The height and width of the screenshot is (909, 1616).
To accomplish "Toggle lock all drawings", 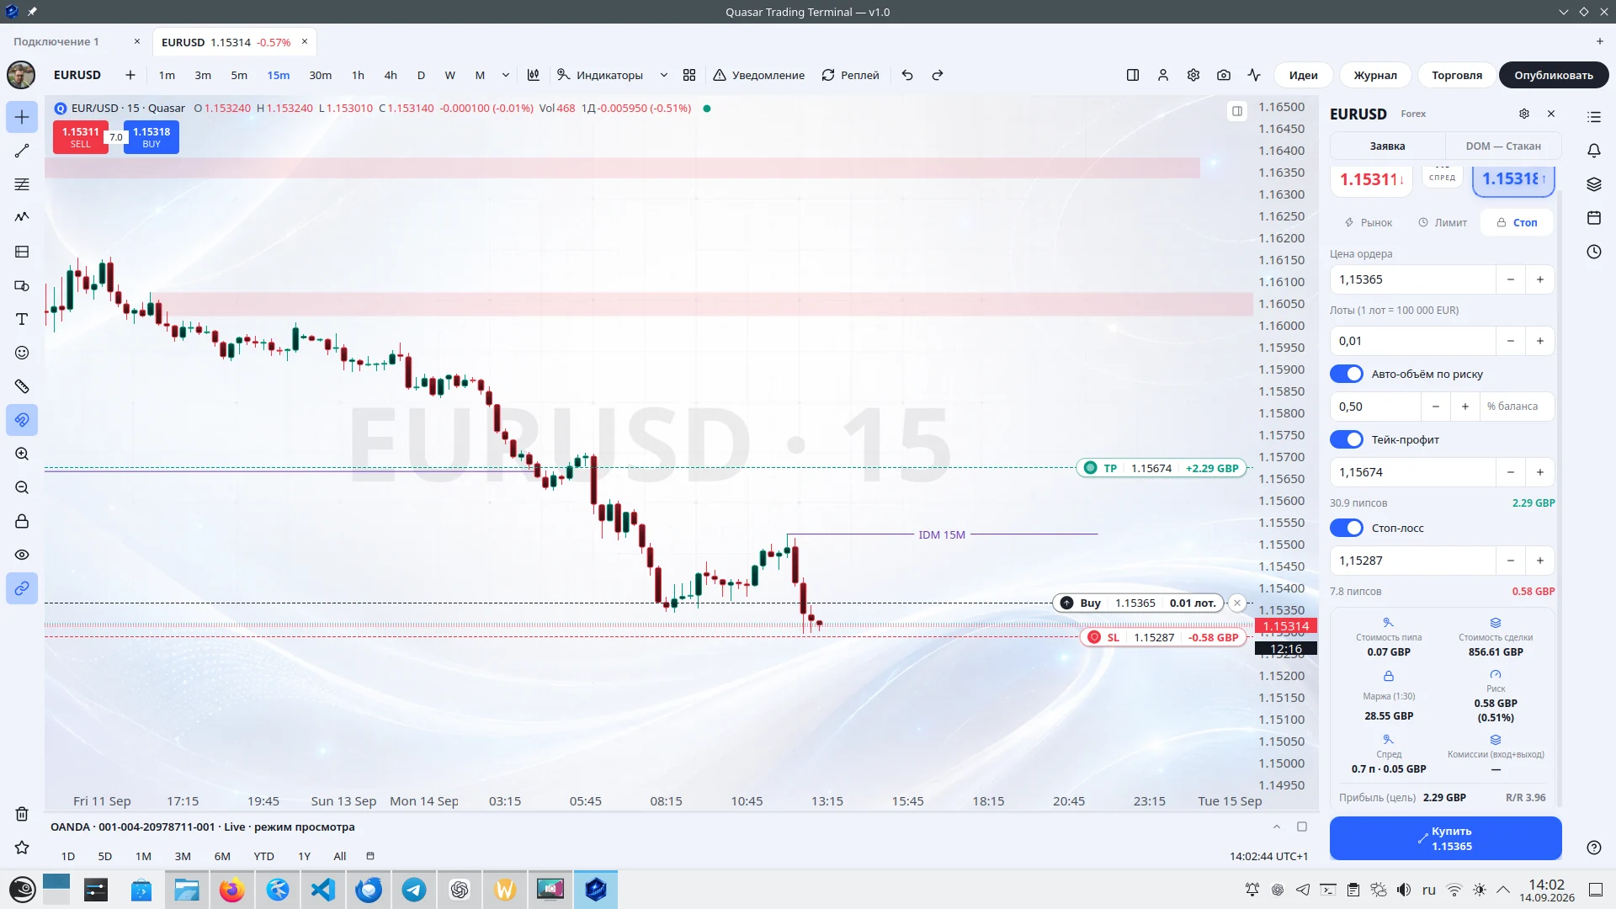I will point(22,521).
